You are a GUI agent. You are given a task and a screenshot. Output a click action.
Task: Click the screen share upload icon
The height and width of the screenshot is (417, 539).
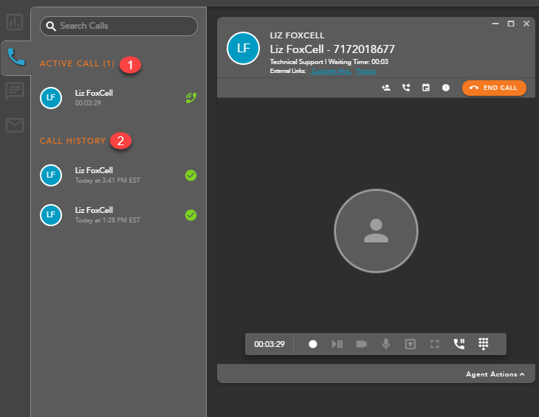coord(410,344)
